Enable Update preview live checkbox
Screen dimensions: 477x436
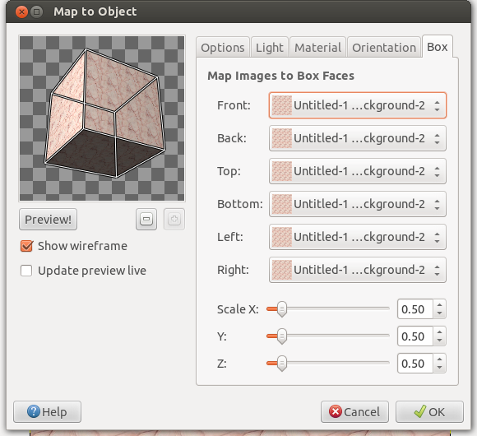click(26, 271)
